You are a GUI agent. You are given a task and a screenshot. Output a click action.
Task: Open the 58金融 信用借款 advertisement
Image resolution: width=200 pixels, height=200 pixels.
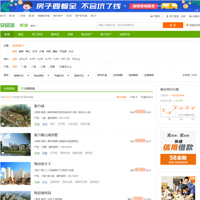point(178,148)
